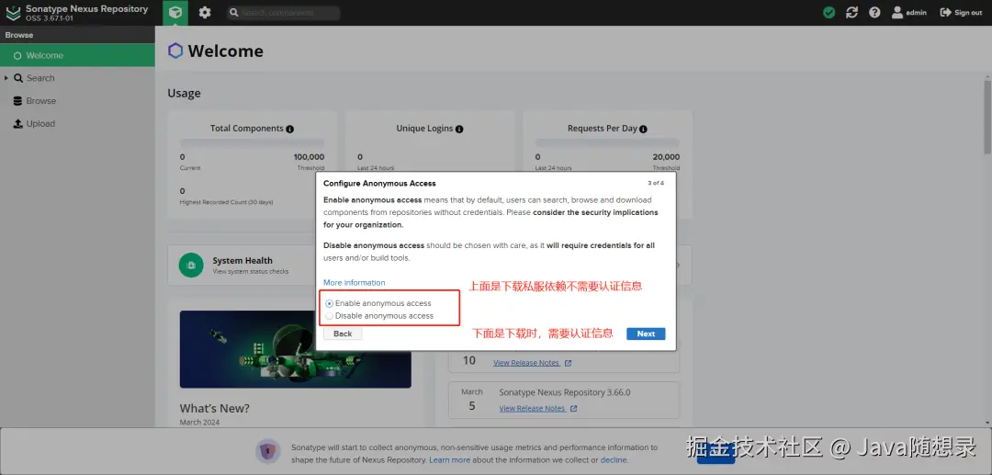Open Browse in the sidebar
992x475 pixels.
click(x=41, y=100)
